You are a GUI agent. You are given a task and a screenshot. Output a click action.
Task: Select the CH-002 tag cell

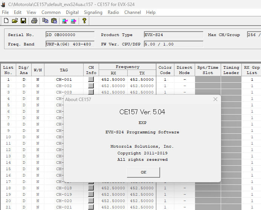click(x=64, y=86)
